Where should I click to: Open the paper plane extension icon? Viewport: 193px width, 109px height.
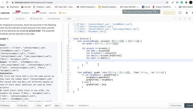click(x=173, y=2)
